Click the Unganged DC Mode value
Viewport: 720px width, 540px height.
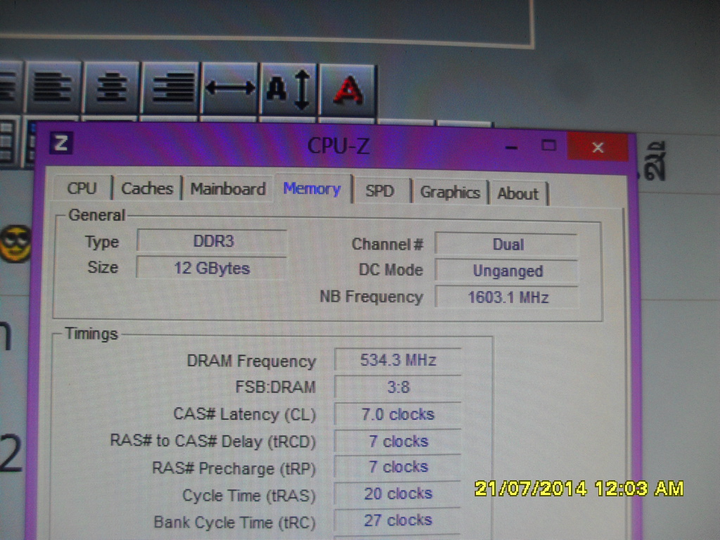[507, 271]
